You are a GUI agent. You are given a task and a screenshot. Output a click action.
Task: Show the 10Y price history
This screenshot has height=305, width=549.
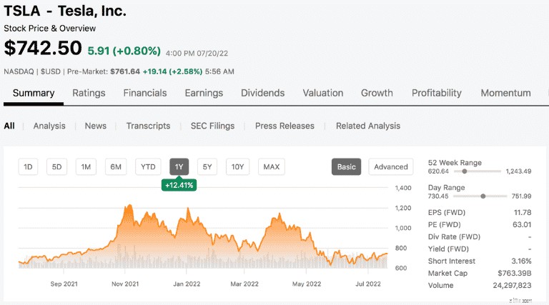click(237, 167)
